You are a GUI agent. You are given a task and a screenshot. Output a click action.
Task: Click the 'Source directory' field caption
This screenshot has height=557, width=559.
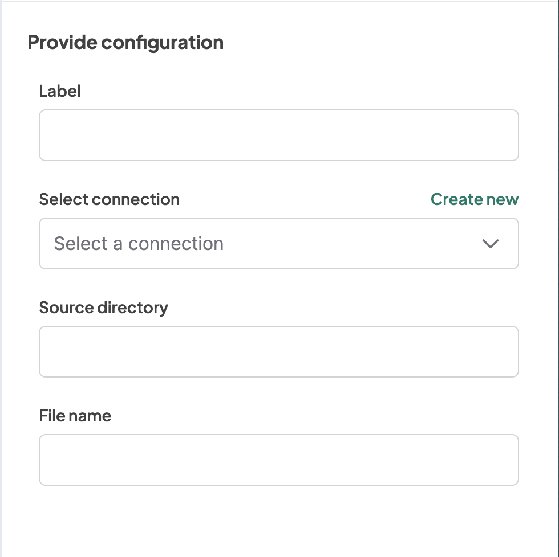pyautogui.click(x=103, y=308)
